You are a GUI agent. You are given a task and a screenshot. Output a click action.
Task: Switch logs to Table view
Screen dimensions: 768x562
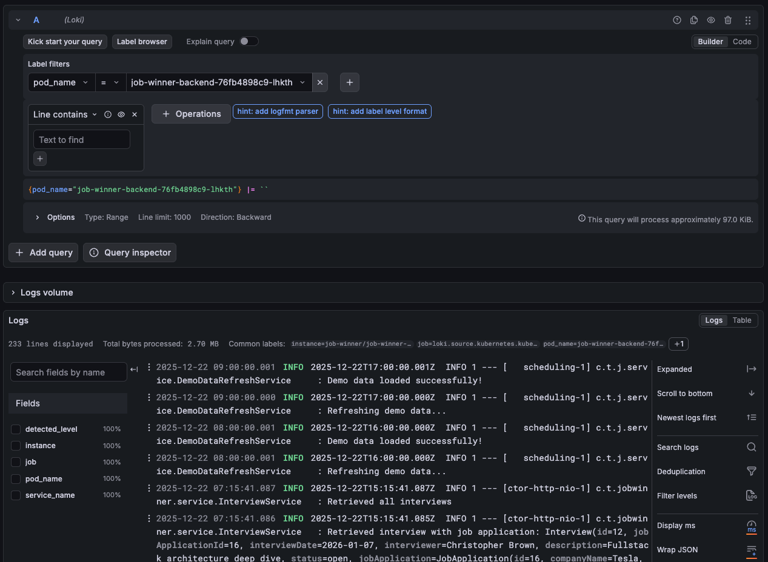742,320
